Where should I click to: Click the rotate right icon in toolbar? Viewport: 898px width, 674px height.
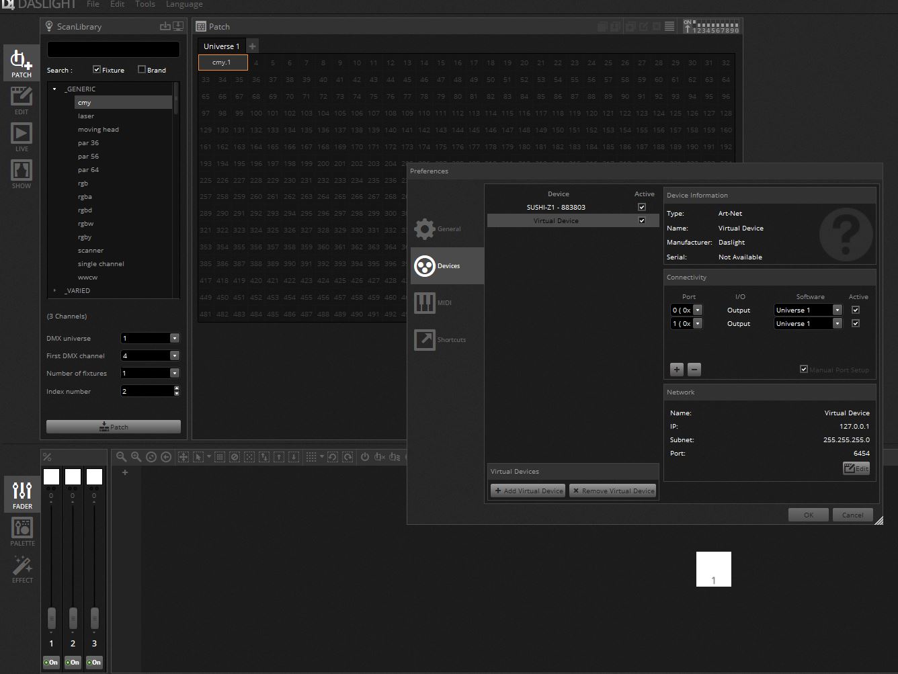(348, 457)
